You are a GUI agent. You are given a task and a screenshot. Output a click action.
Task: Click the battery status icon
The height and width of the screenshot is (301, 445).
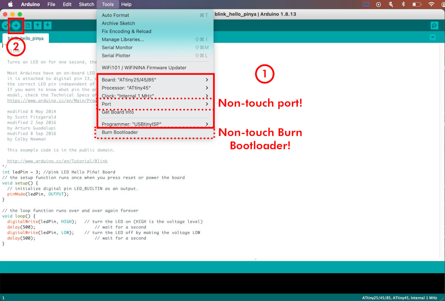(417, 4)
